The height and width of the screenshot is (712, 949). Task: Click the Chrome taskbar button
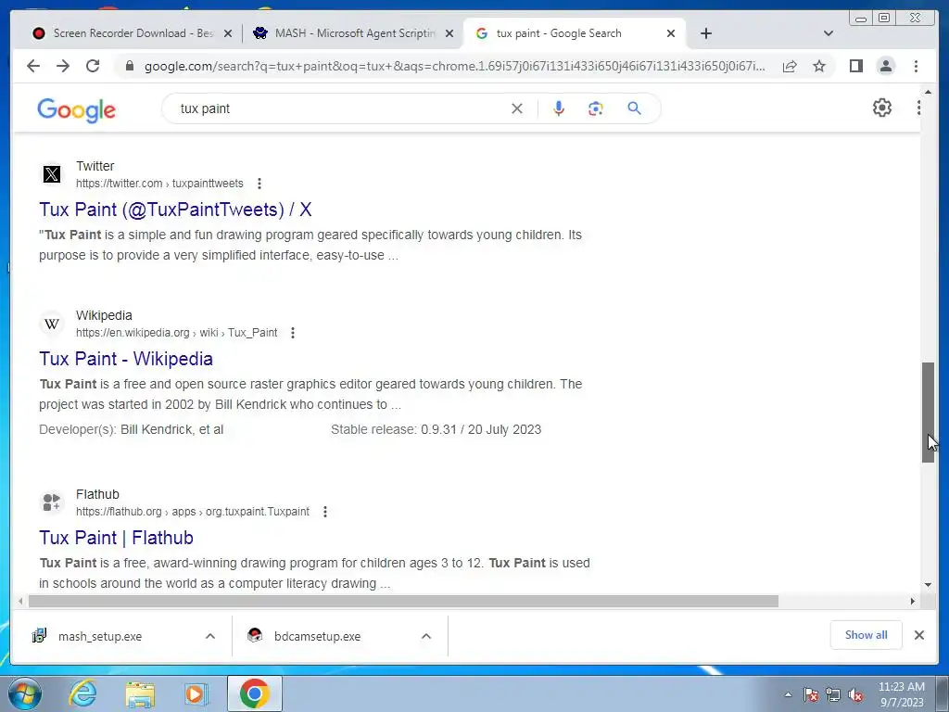255,693
